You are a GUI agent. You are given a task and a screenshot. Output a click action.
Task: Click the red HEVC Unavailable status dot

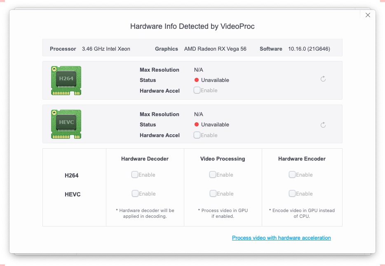(197, 125)
